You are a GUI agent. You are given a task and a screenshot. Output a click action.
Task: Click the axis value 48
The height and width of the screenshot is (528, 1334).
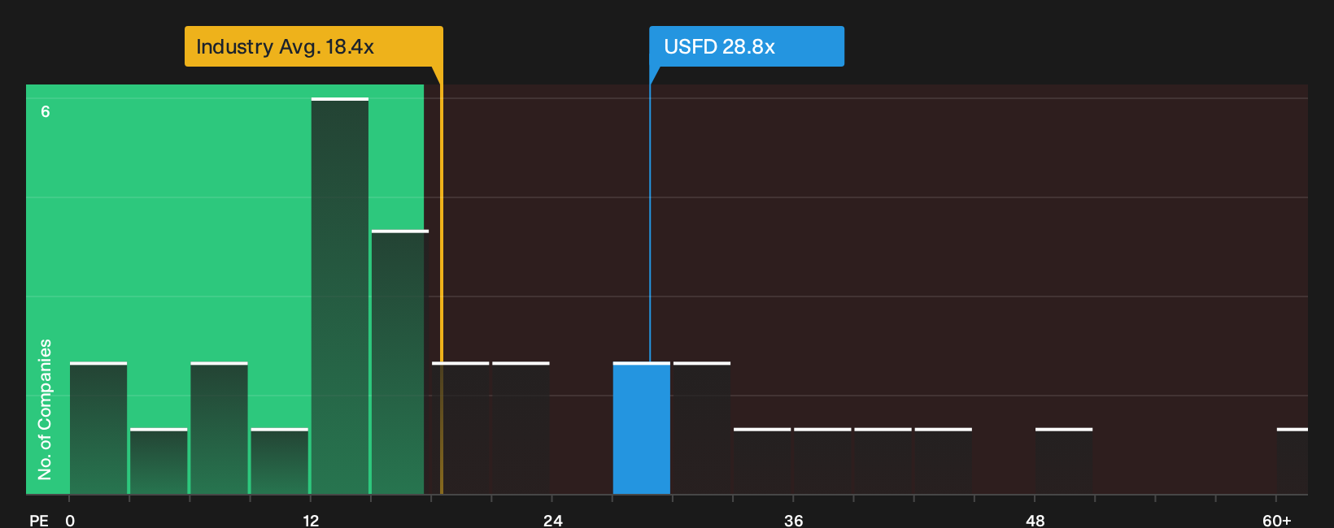[1035, 520]
